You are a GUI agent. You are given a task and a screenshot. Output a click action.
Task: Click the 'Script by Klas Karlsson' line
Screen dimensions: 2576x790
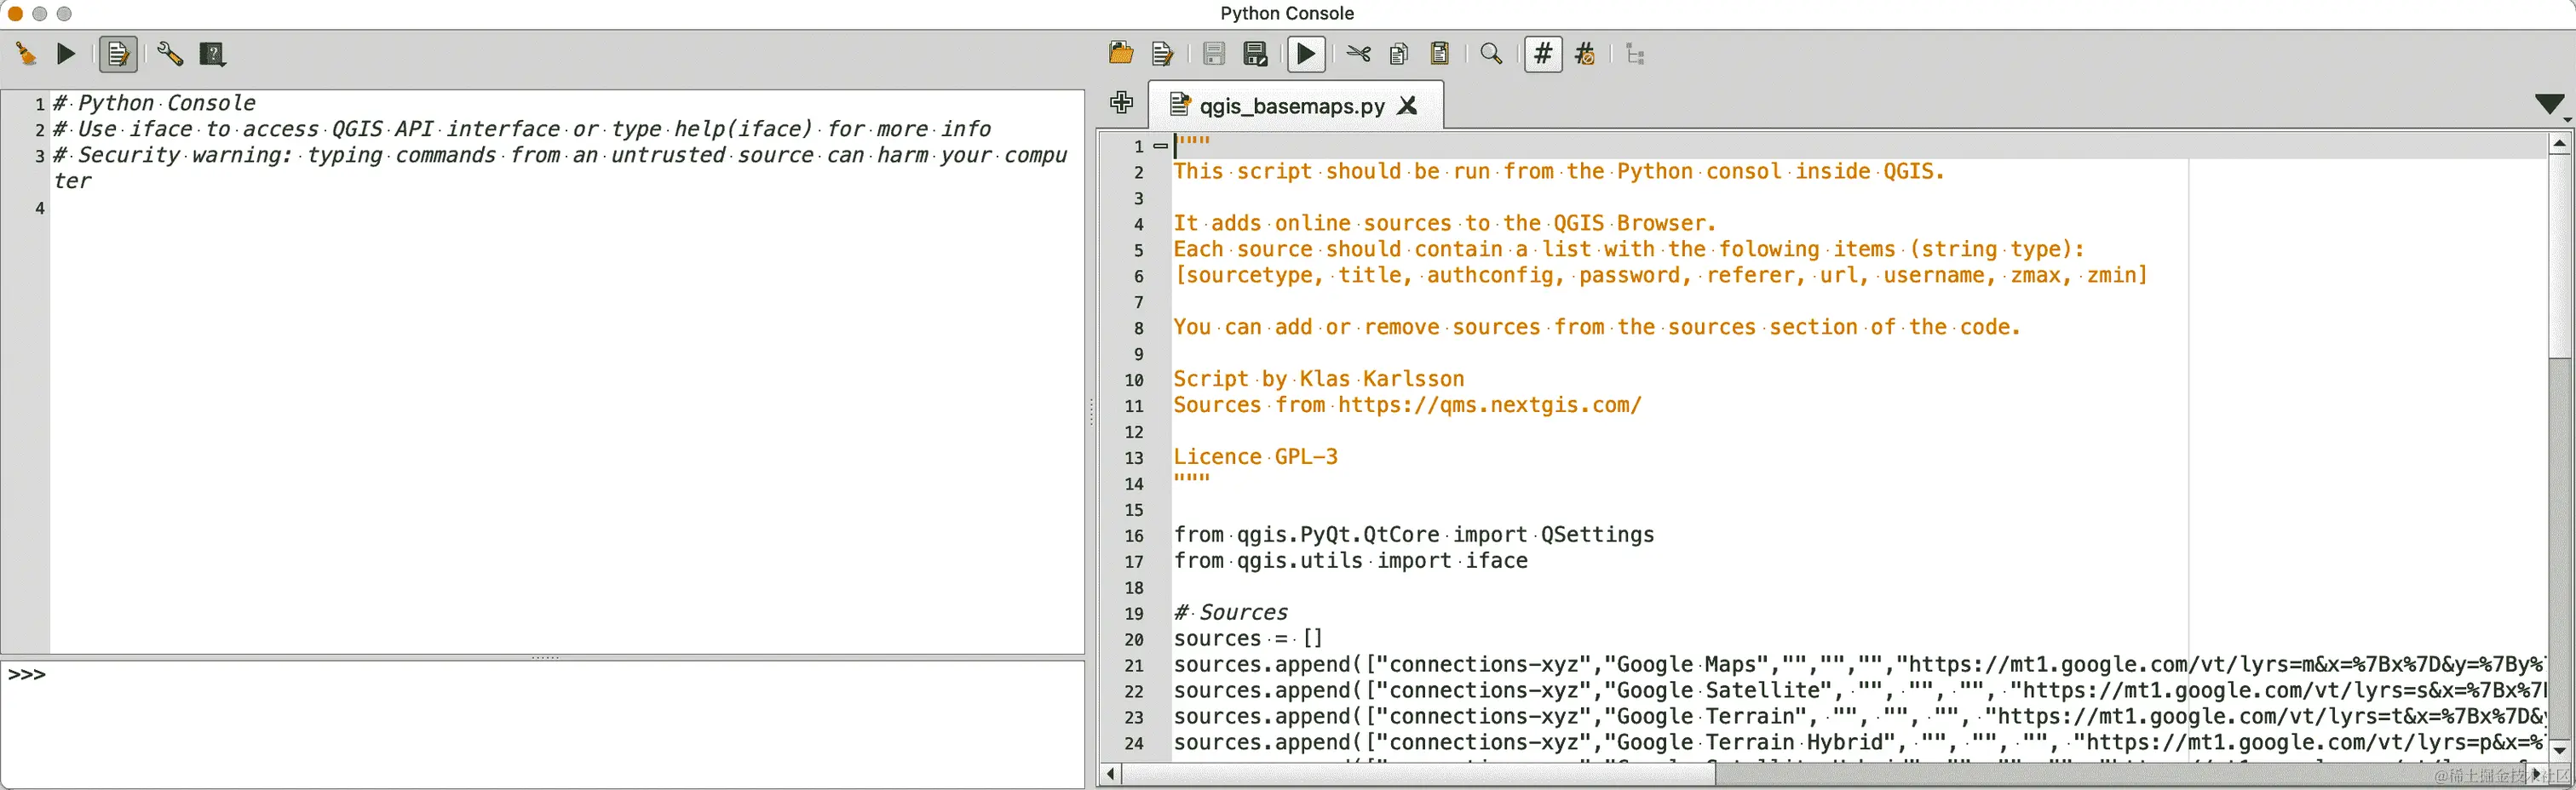[1318, 380]
